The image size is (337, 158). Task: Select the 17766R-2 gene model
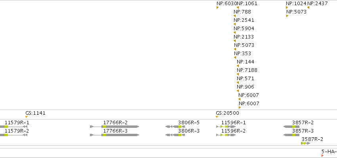click(114, 127)
